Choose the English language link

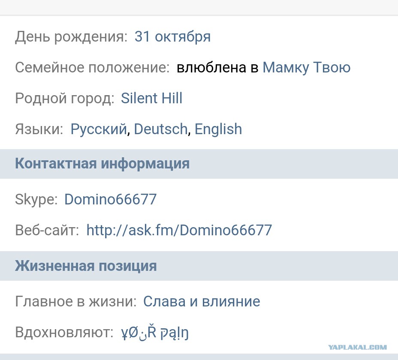pos(218,129)
